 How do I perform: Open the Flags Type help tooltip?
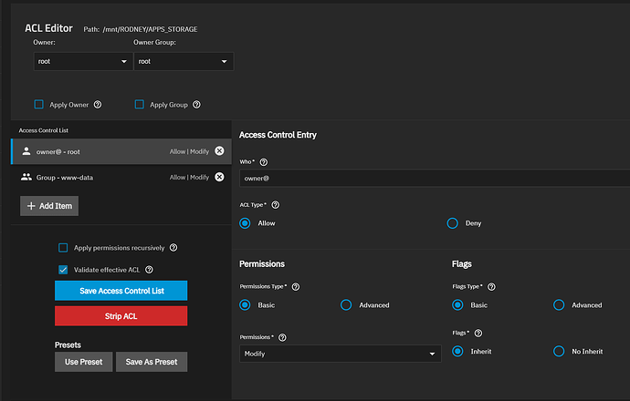coord(491,287)
